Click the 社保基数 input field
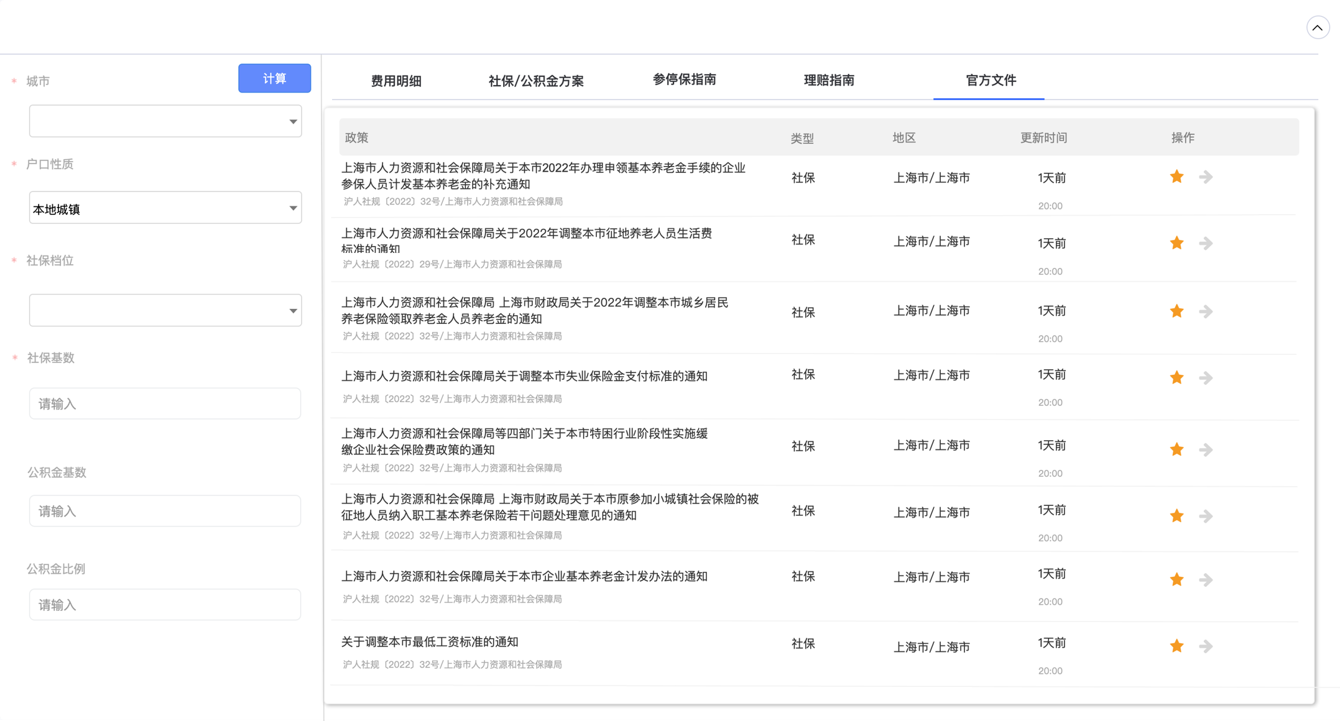The image size is (1340, 721). pos(165,404)
